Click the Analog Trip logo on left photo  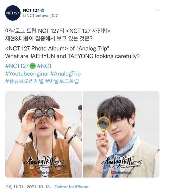tap(44, 163)
